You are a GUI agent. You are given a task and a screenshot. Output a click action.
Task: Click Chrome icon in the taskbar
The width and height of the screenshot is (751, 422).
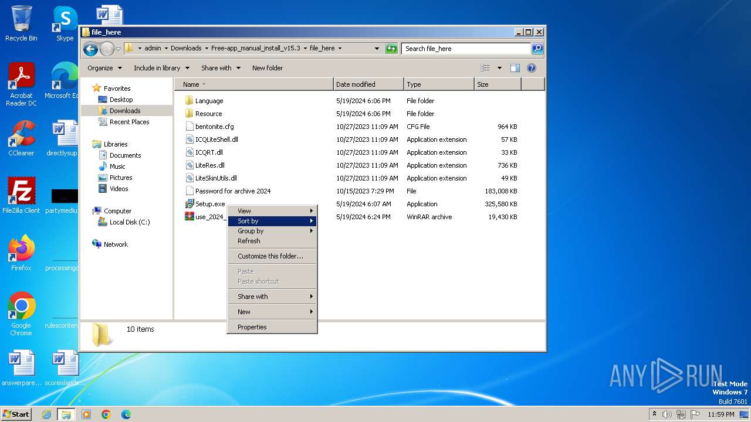[x=106, y=414]
